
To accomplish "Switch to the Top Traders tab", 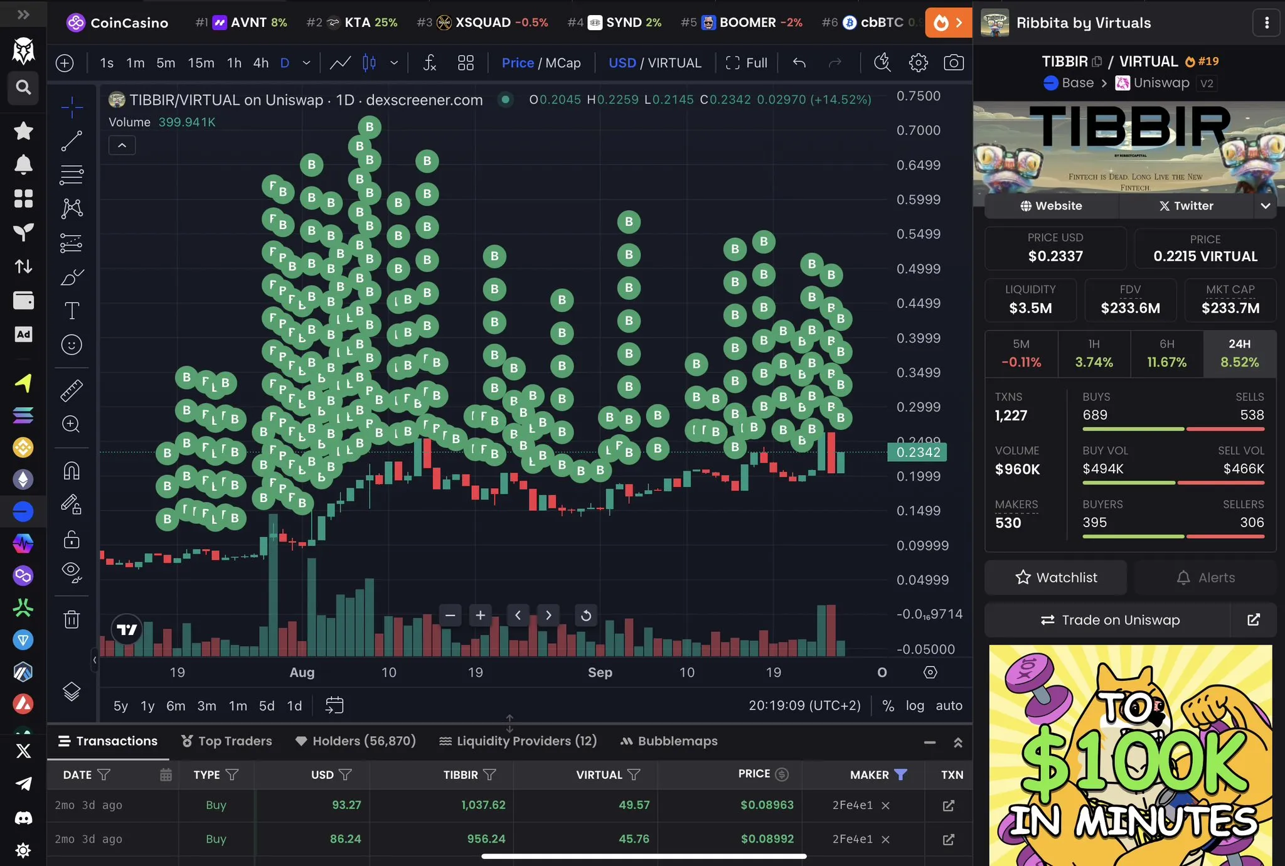I will (227, 741).
